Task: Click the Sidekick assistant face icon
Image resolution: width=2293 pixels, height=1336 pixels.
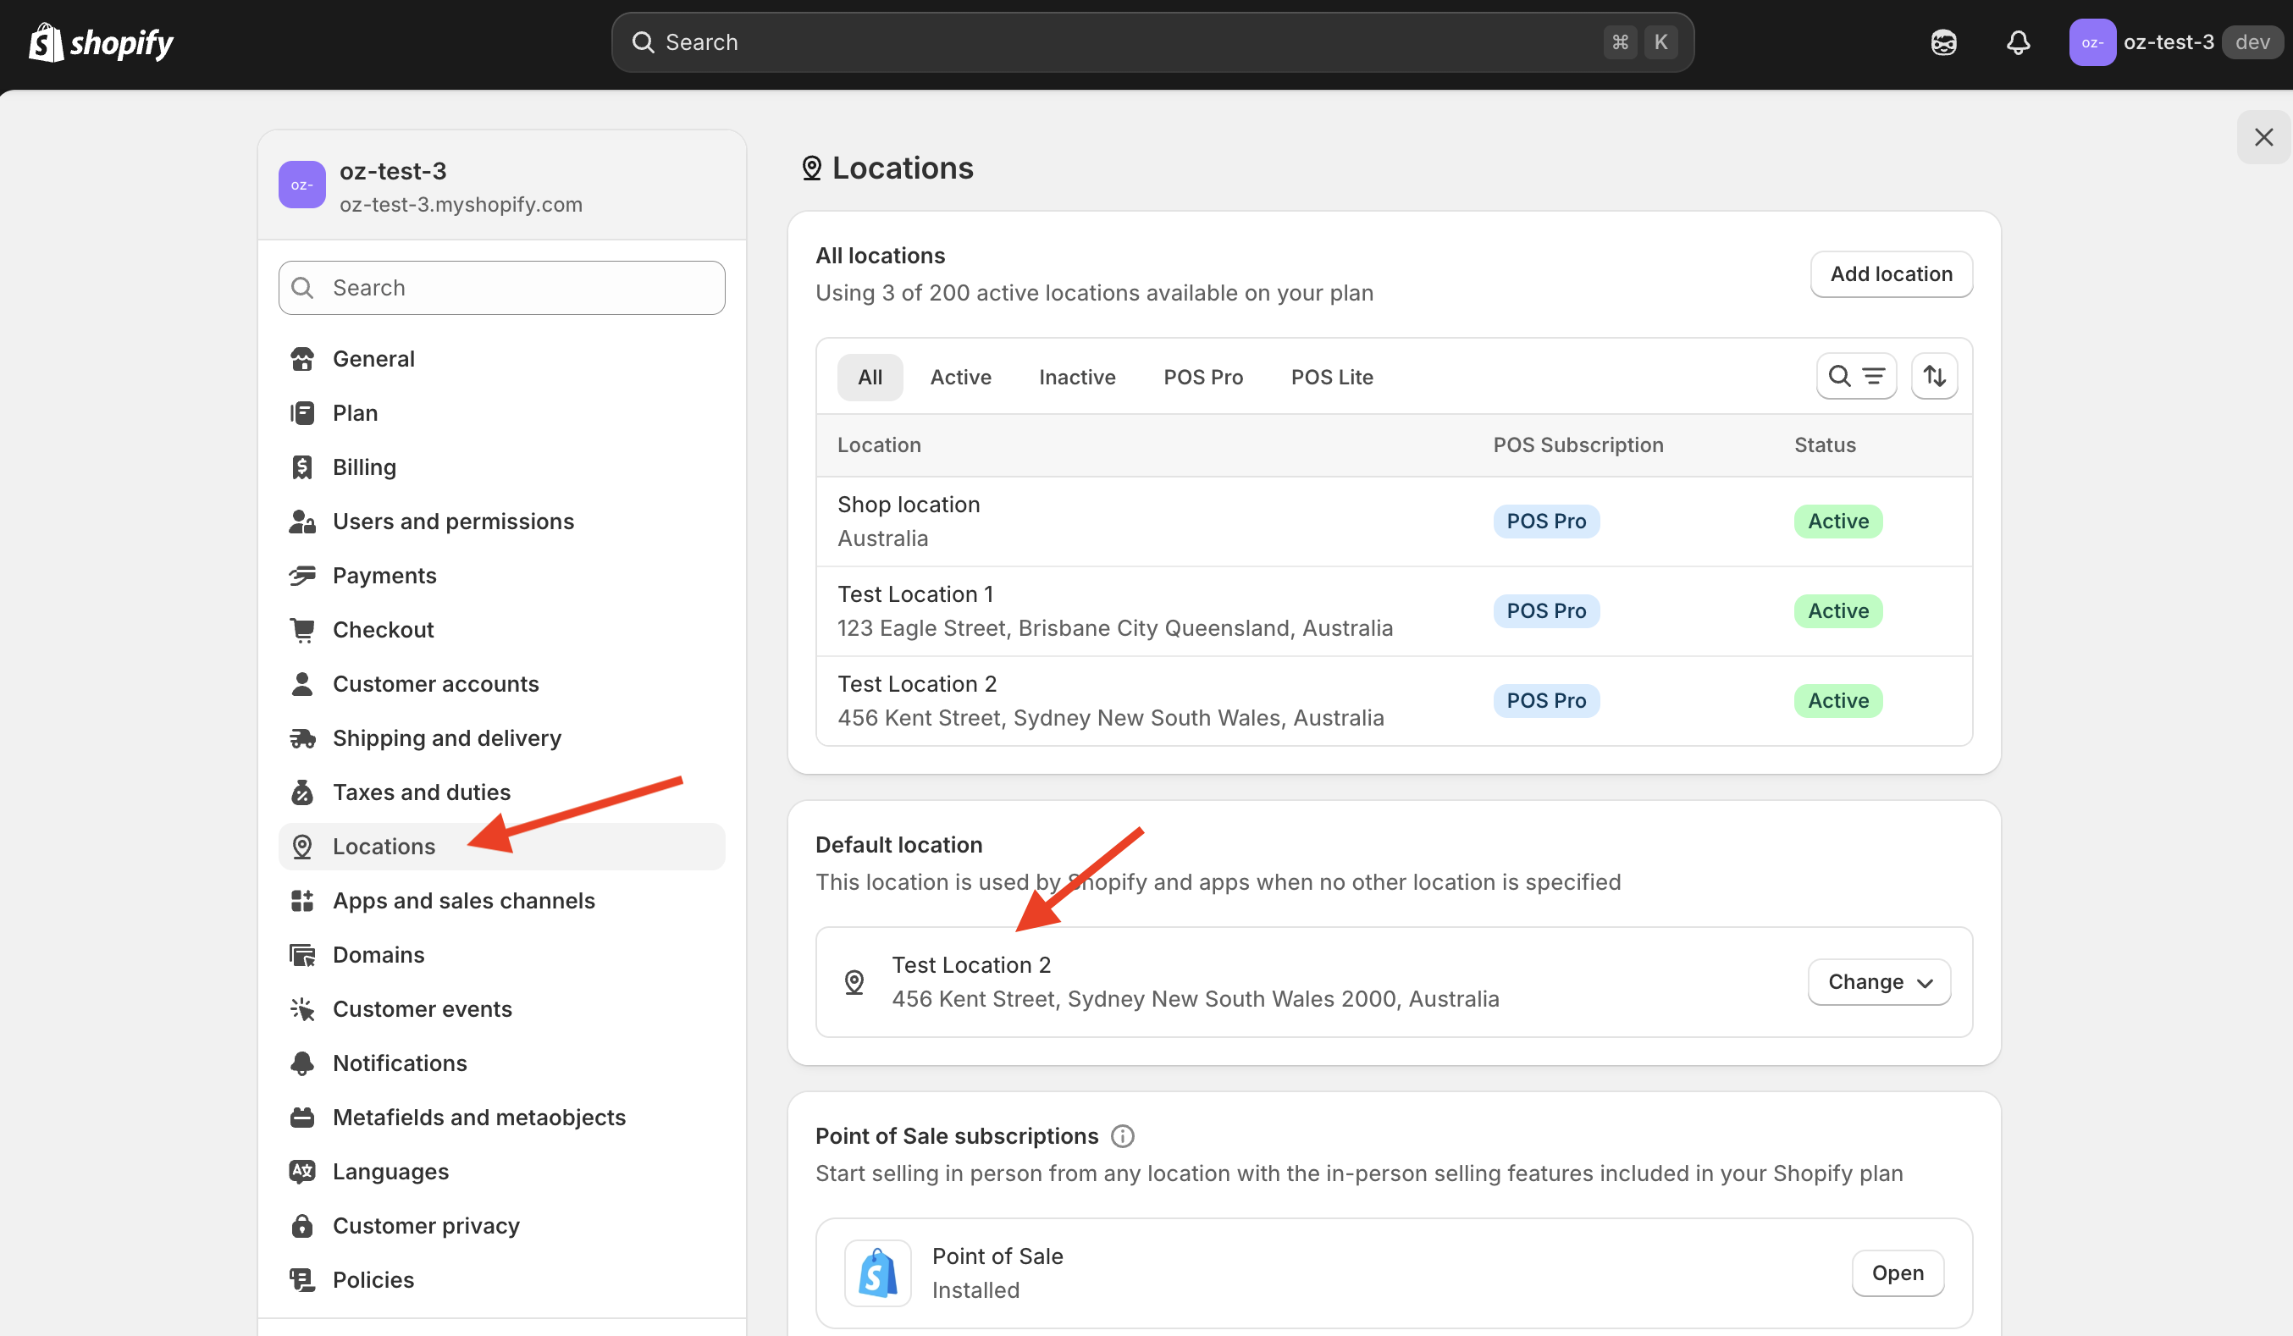Action: click(1943, 43)
